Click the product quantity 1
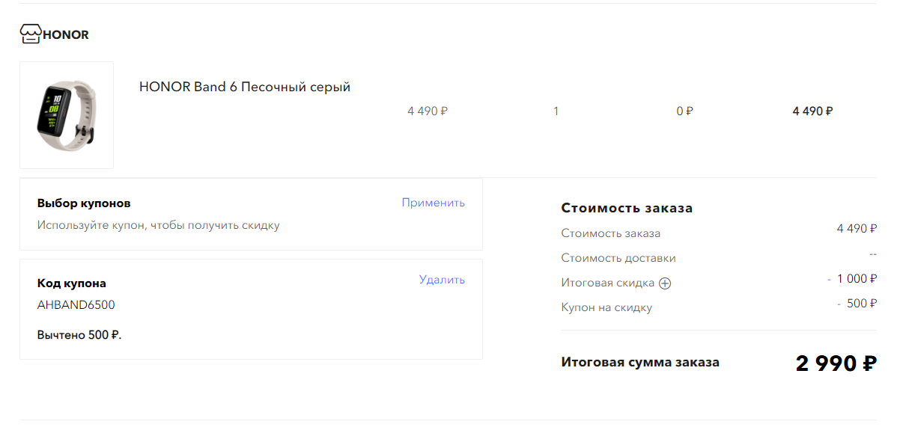 click(556, 111)
